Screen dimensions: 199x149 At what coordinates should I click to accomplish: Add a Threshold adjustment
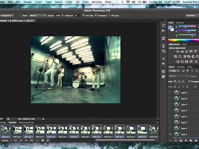[187, 61]
